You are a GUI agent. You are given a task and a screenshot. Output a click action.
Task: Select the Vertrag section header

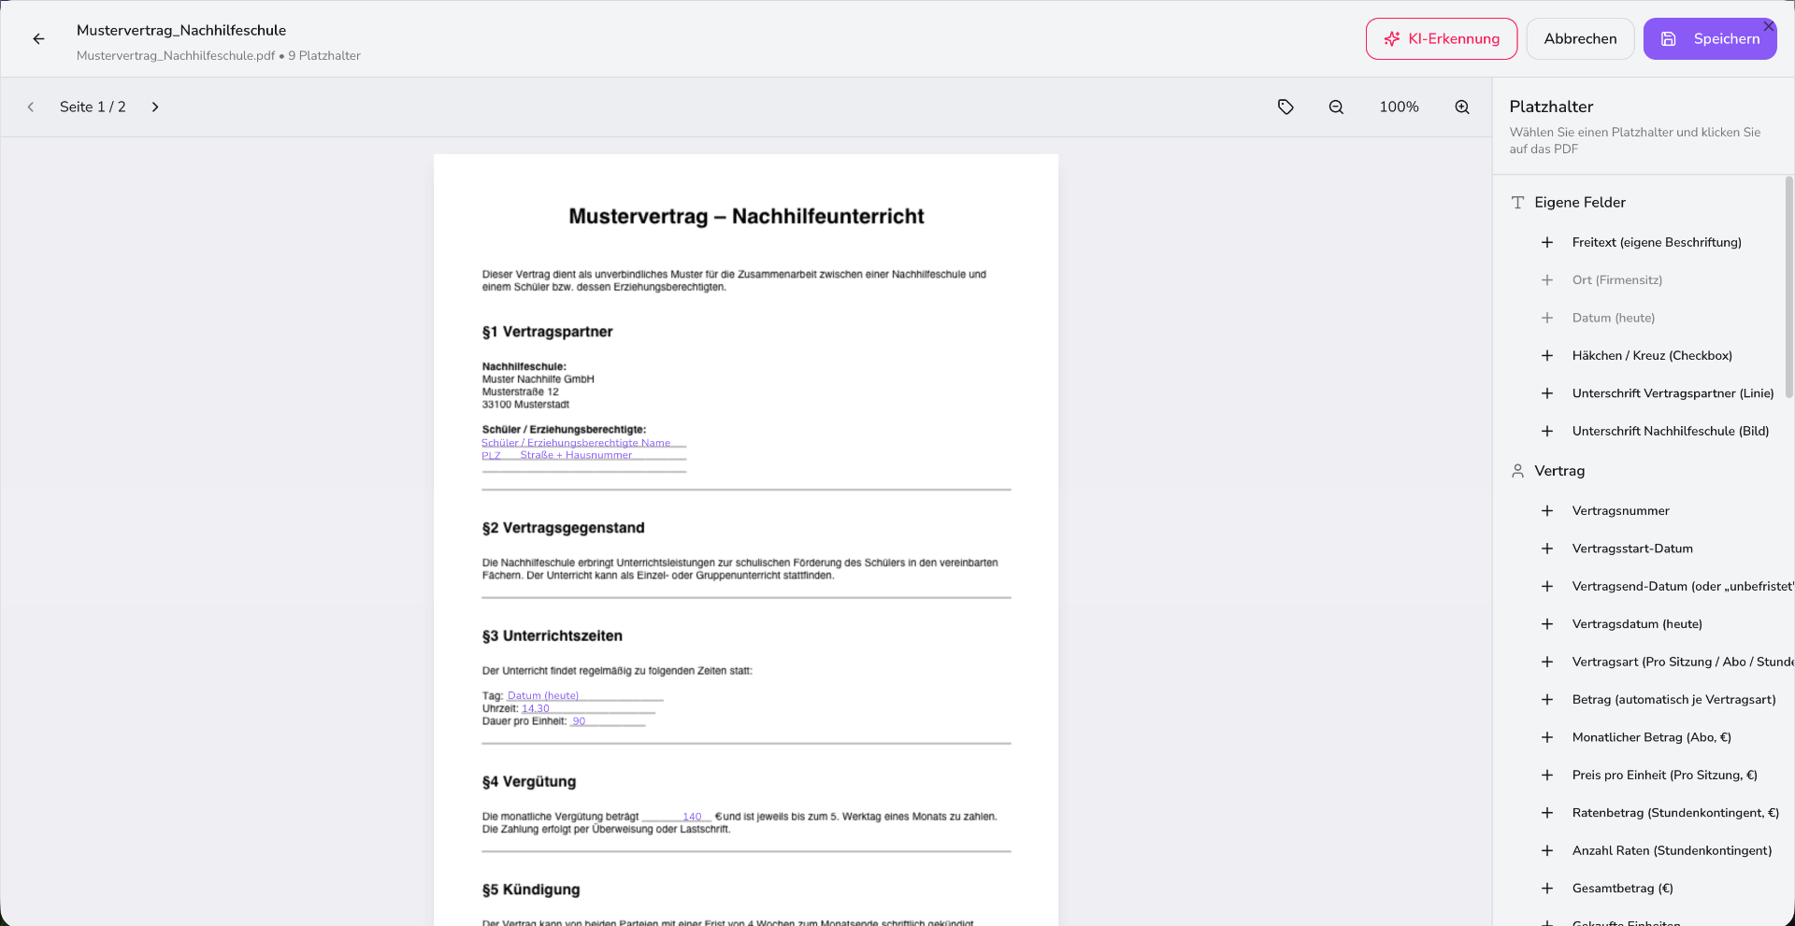pyautogui.click(x=1559, y=471)
